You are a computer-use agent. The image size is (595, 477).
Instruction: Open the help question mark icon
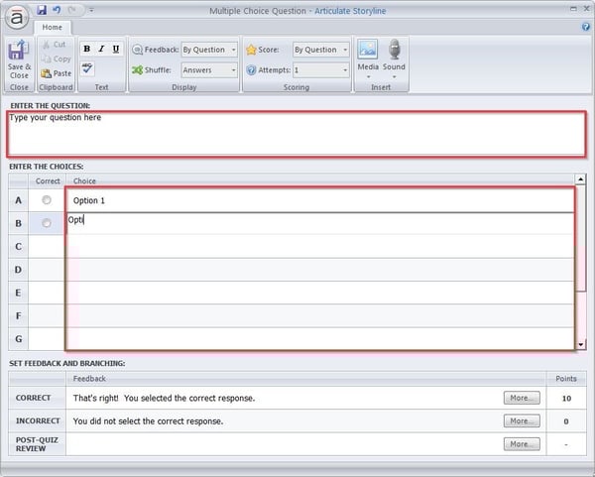click(585, 27)
